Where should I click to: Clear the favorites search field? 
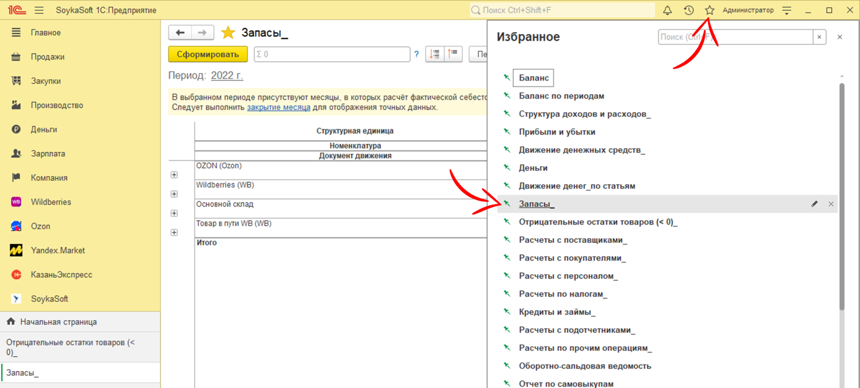pos(820,37)
